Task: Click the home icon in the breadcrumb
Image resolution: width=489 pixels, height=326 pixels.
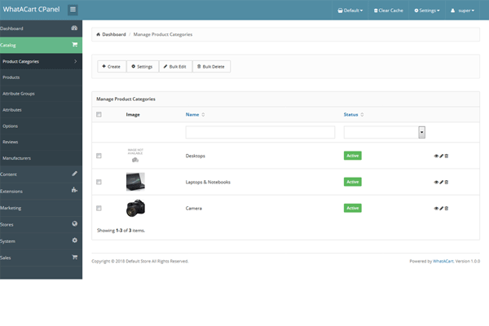Action: [x=99, y=35]
